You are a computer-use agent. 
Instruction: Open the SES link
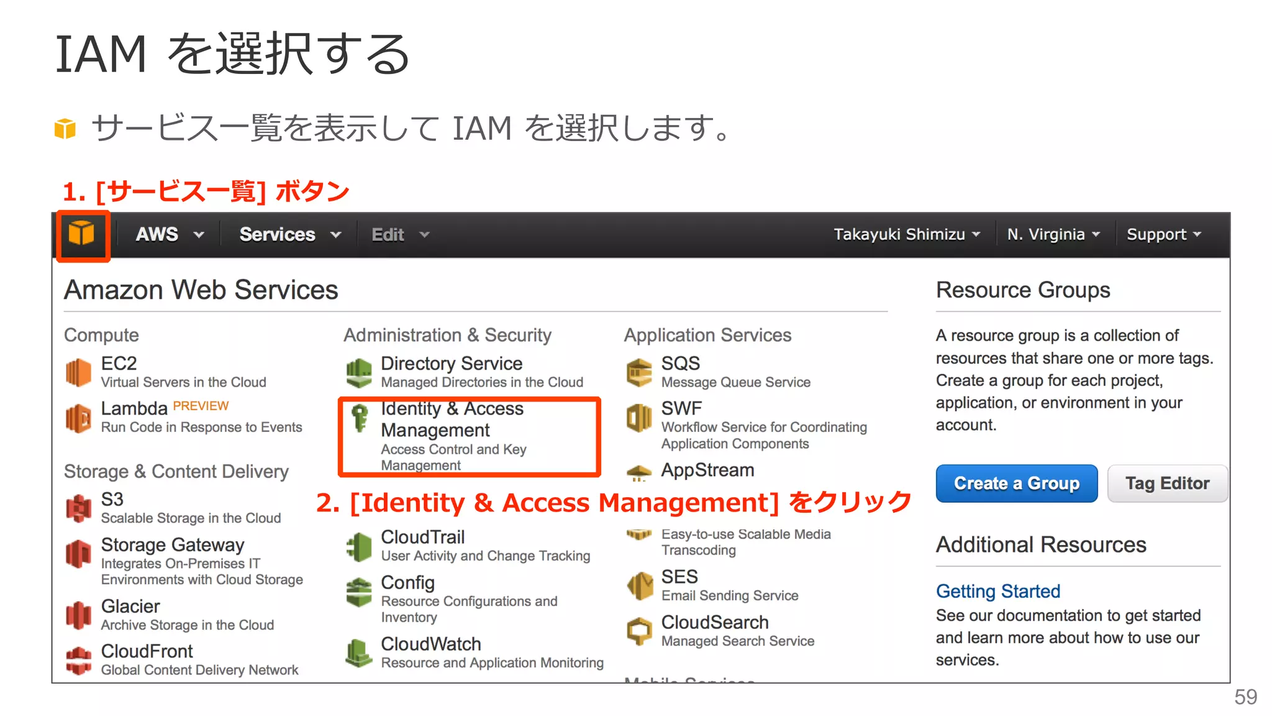pyautogui.click(x=679, y=577)
